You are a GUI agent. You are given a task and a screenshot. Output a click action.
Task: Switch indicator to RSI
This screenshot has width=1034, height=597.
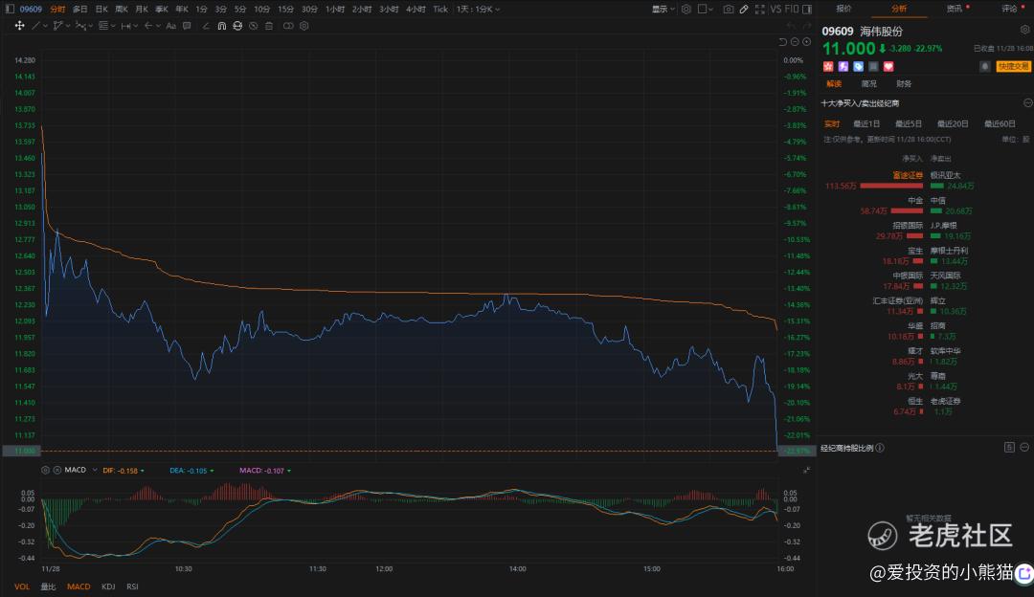(132, 586)
